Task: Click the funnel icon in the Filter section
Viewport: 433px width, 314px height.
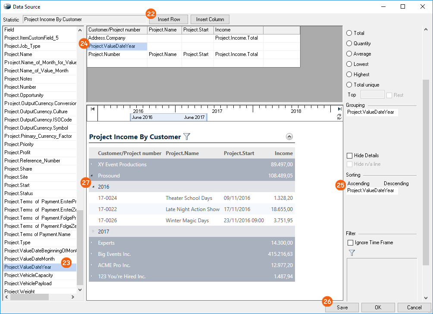Action: point(351,253)
